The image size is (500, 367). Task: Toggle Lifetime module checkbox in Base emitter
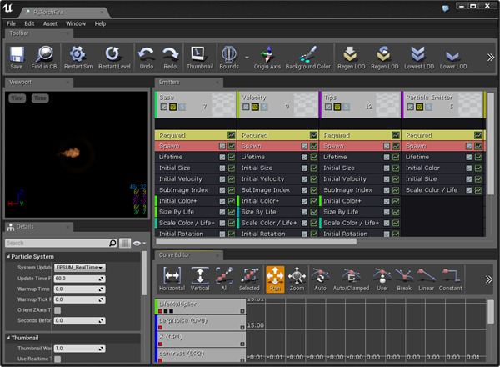pos(222,157)
